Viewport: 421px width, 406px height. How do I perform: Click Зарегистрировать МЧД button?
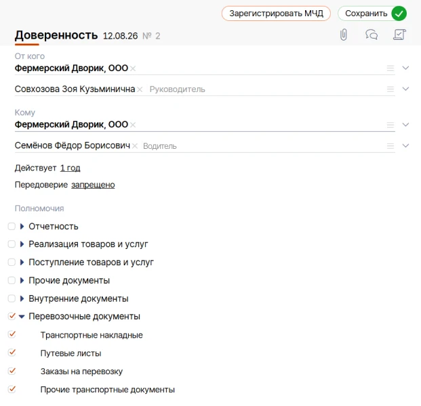tap(276, 14)
